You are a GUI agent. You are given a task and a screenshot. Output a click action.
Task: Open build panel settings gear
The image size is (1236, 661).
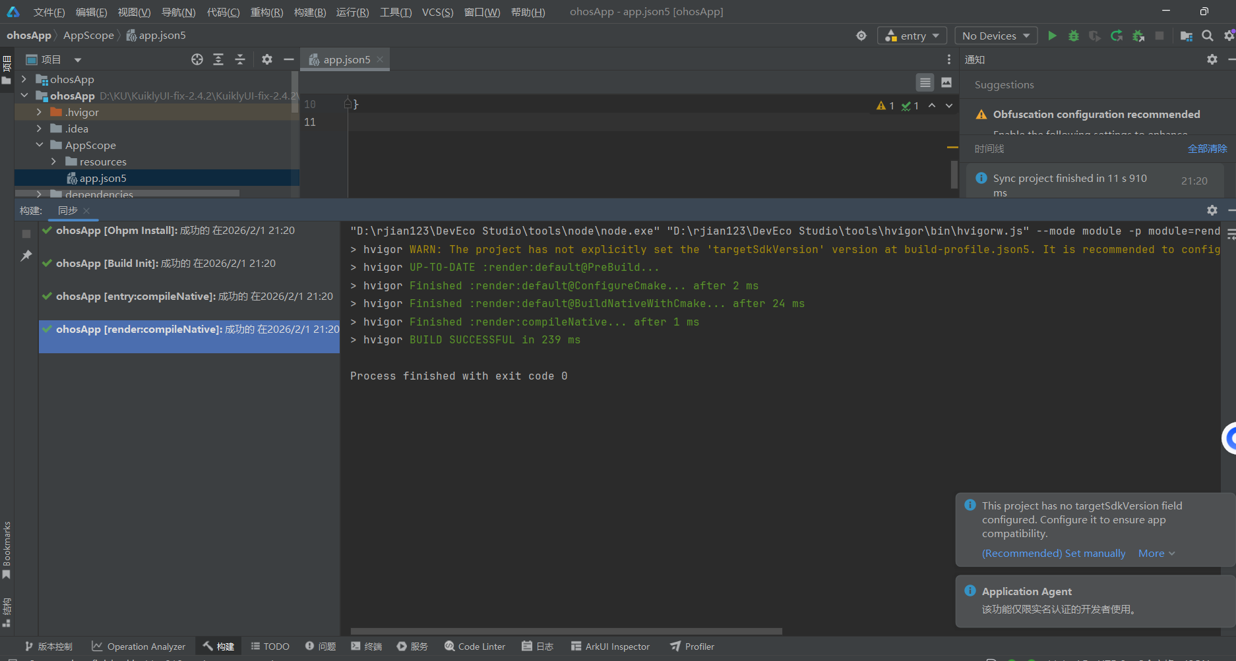[1212, 210]
